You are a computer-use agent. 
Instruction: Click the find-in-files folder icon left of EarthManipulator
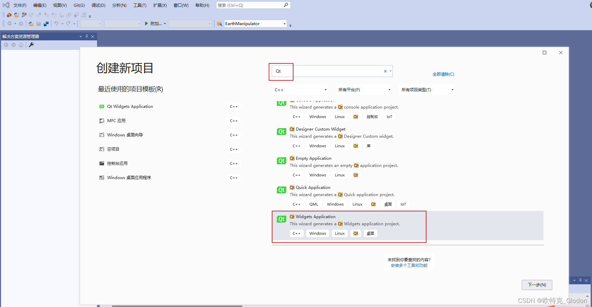[x=219, y=24]
